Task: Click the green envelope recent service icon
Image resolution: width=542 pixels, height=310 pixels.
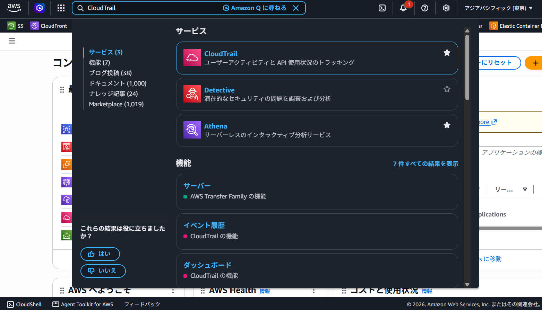Action: coord(67,235)
